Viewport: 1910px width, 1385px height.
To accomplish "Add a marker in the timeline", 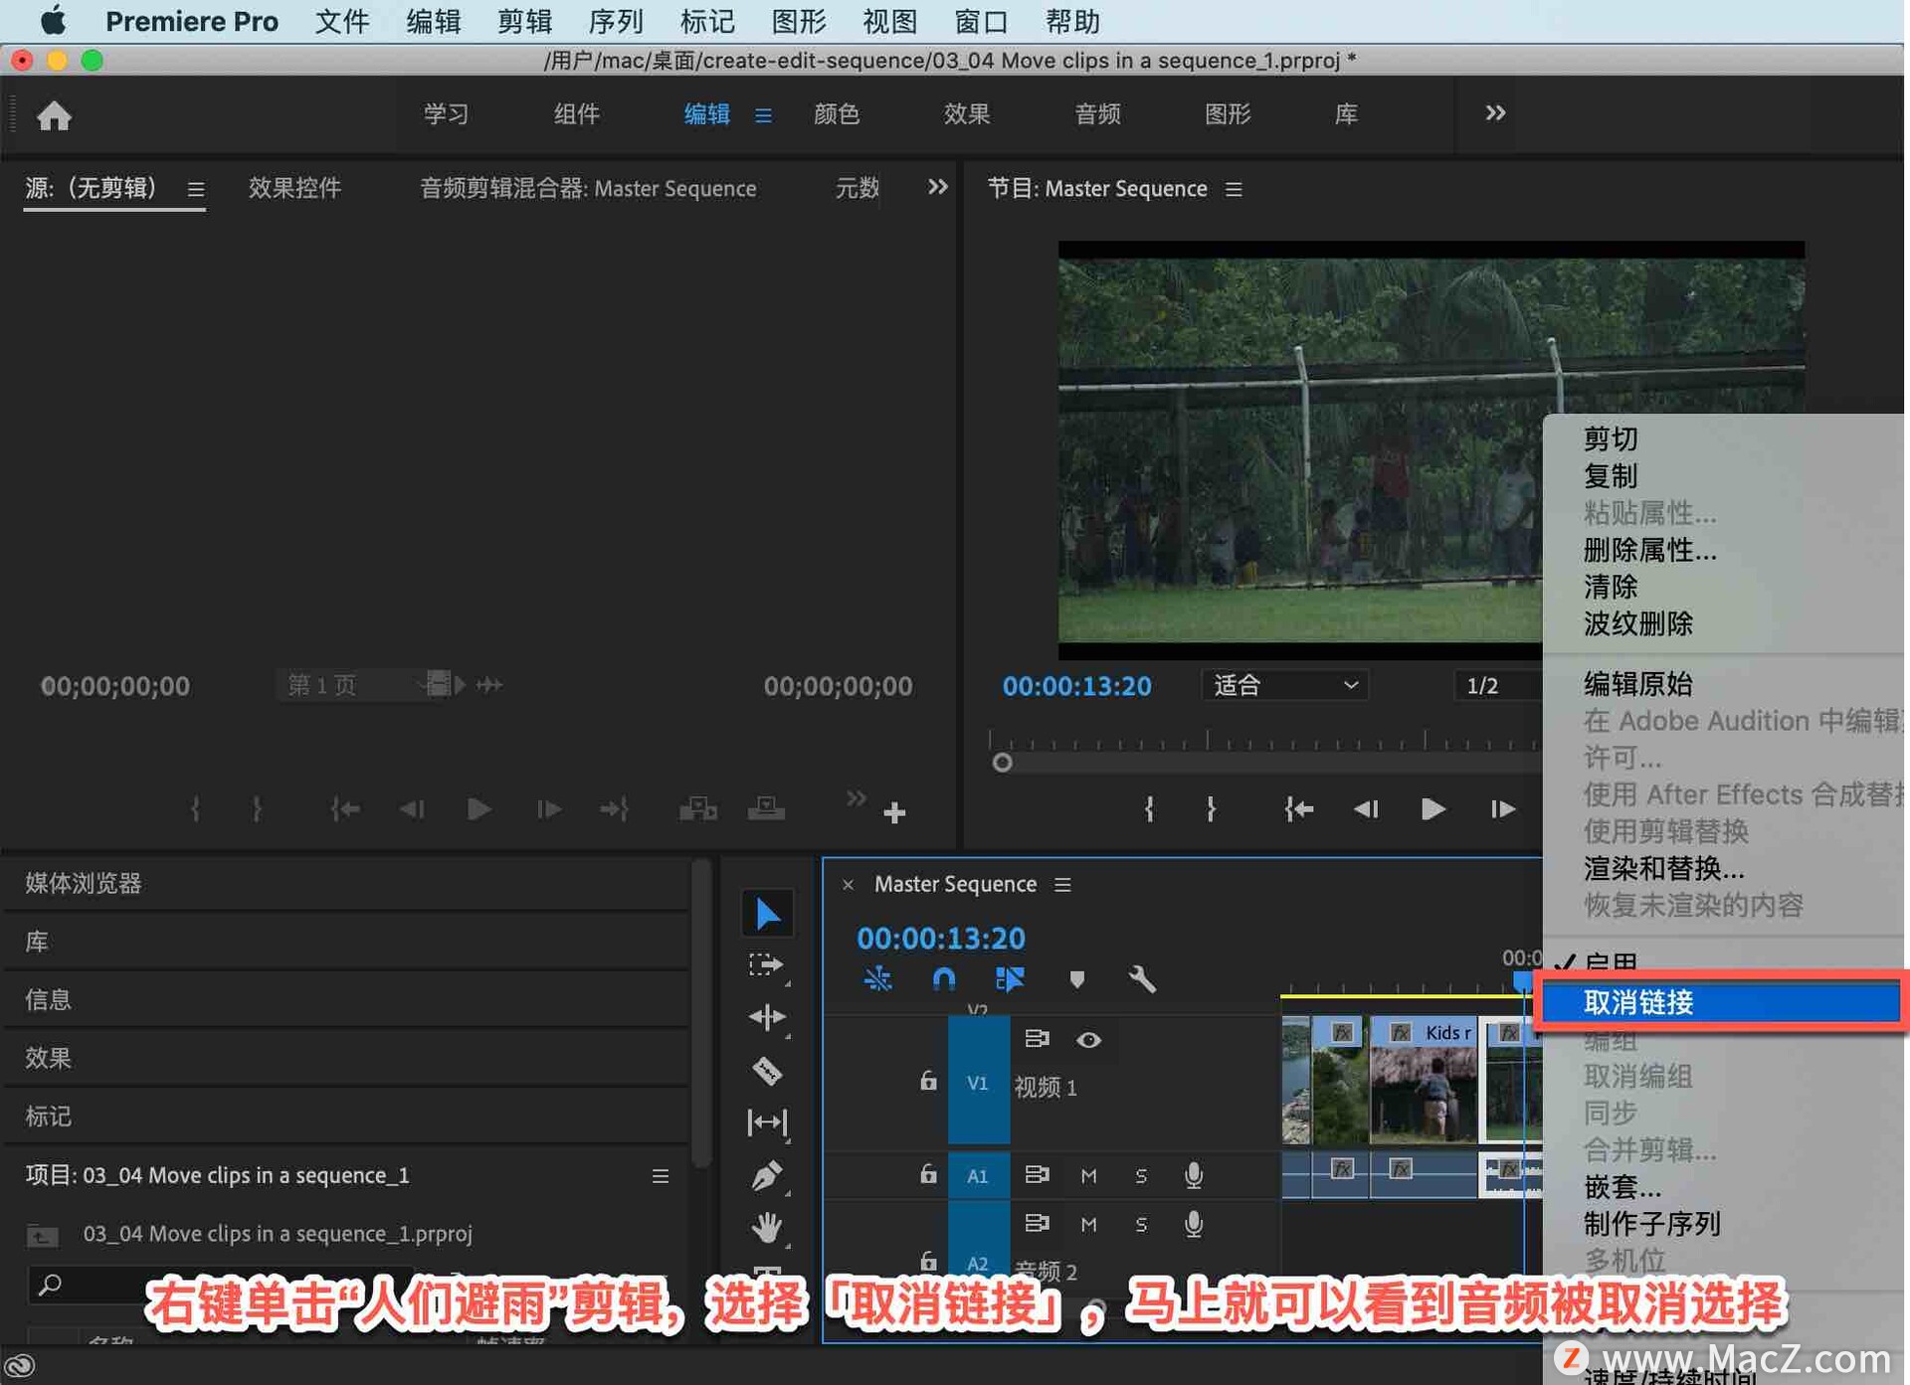I will tap(1076, 979).
